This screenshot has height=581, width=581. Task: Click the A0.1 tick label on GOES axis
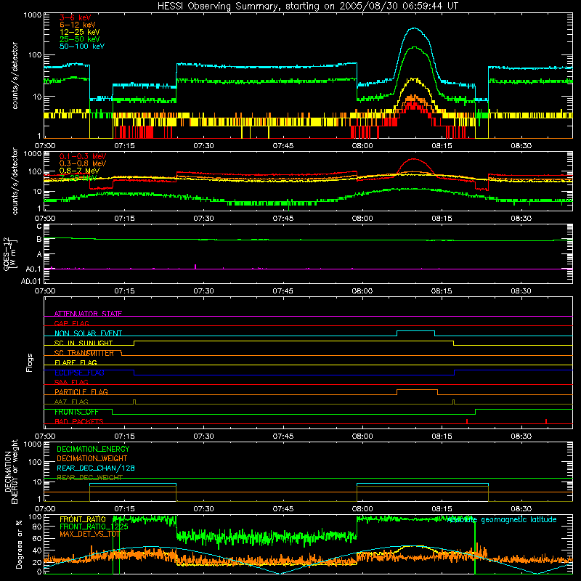[33, 269]
